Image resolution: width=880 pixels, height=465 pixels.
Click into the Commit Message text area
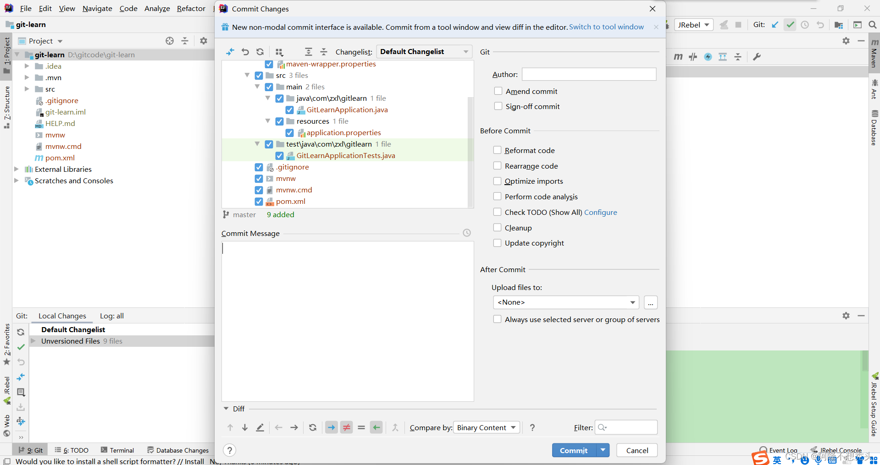click(348, 321)
